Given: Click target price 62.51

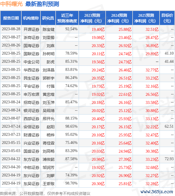Looking at the screenshot, I should coord(169,126).
